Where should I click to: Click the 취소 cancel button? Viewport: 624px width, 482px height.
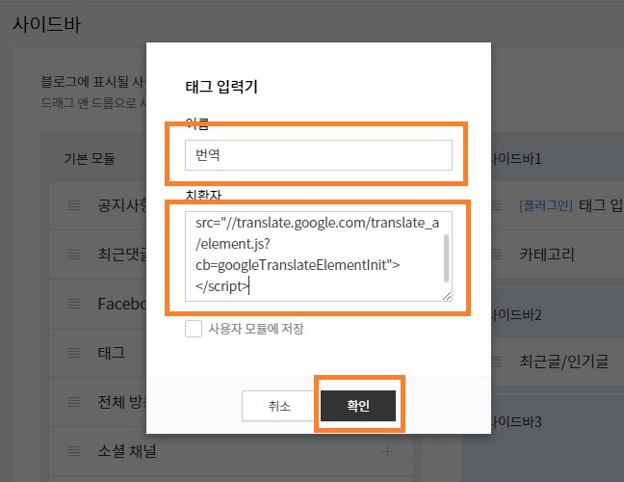[279, 406]
